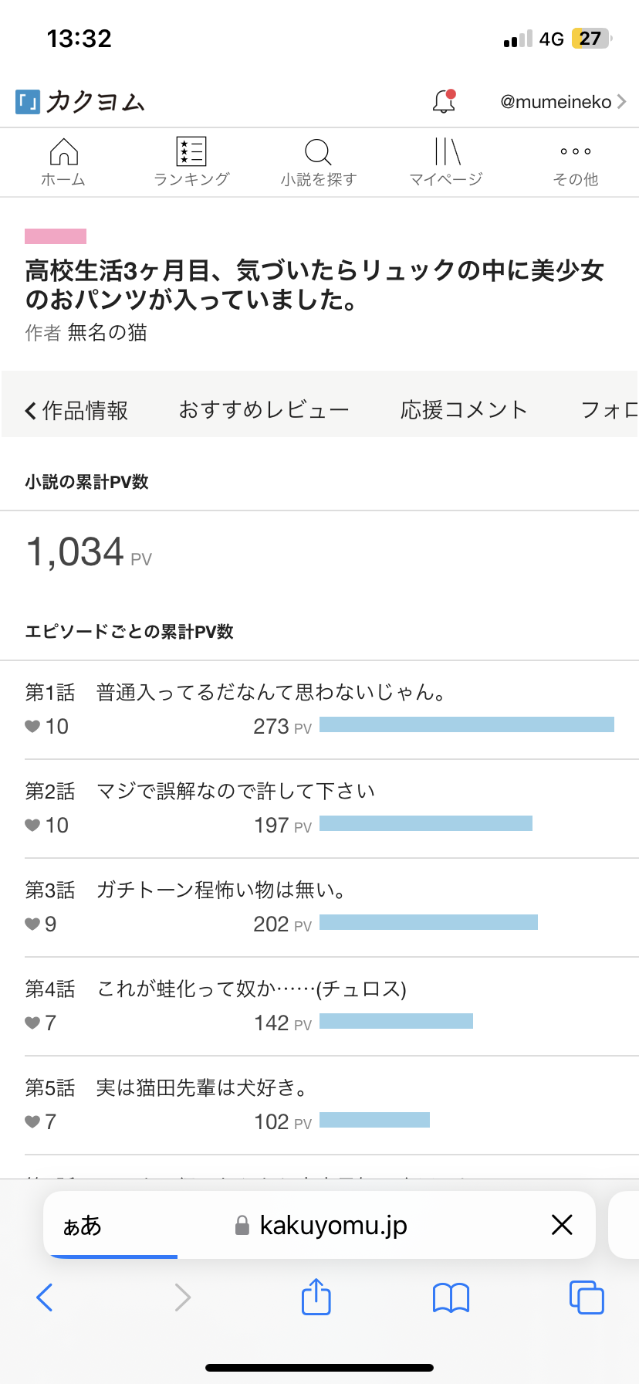The width and height of the screenshot is (639, 1384).
Task: Open the ああ page settings menu
Action: pyautogui.click(x=83, y=1226)
